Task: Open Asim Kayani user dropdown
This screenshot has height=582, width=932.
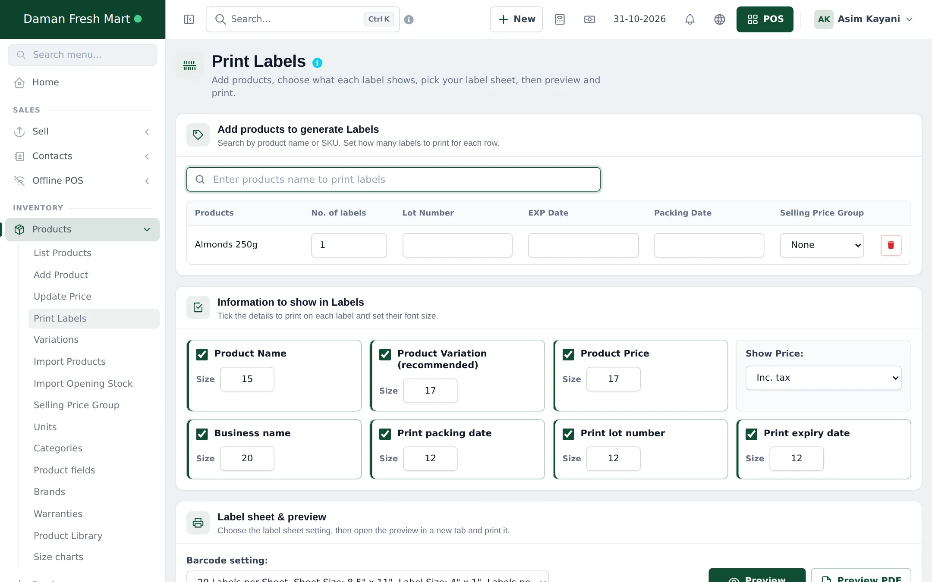Action: [x=864, y=19]
